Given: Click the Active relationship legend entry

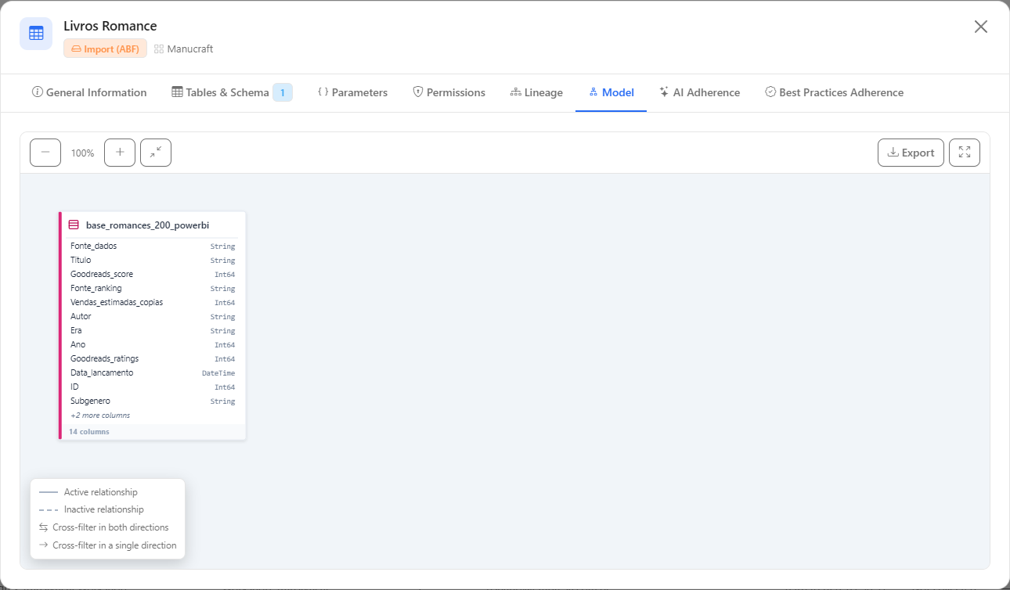Looking at the screenshot, I should [88, 492].
